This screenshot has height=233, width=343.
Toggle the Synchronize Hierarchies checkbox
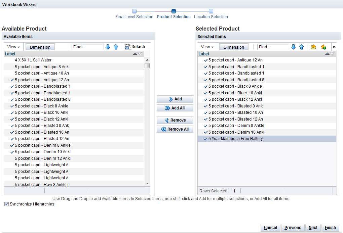click(x=7, y=204)
